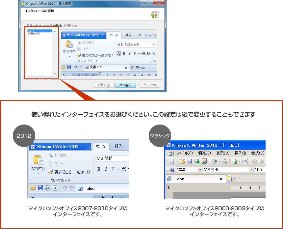Click MS 明朝 font box in 2012 sample
This screenshot has height=229, width=283.
[x=112, y=158]
